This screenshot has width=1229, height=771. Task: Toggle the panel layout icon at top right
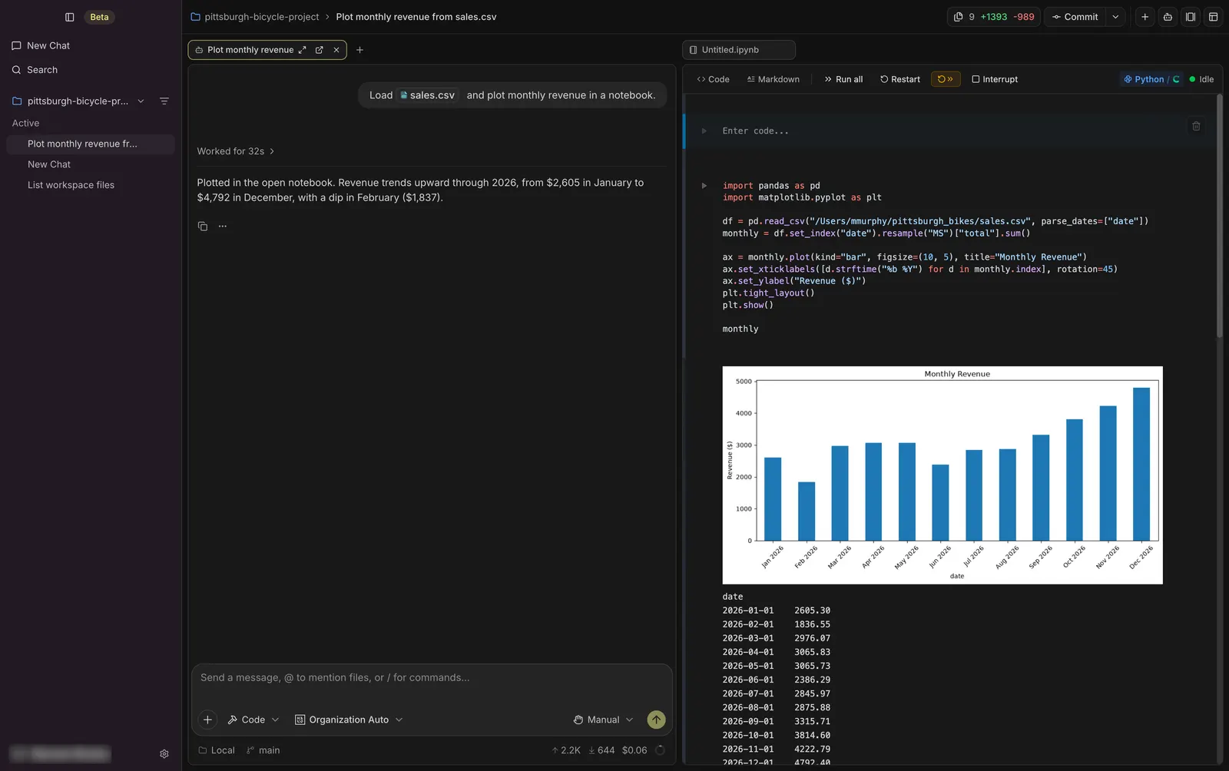1214,17
